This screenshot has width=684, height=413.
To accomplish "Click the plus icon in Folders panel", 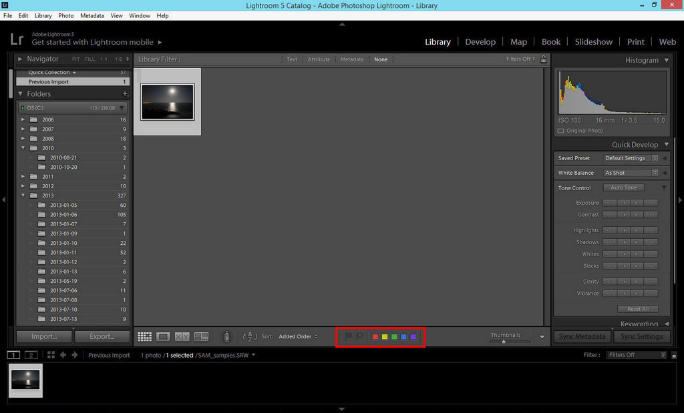I will (x=125, y=94).
